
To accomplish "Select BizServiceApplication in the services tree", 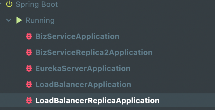I will coord(77,36).
